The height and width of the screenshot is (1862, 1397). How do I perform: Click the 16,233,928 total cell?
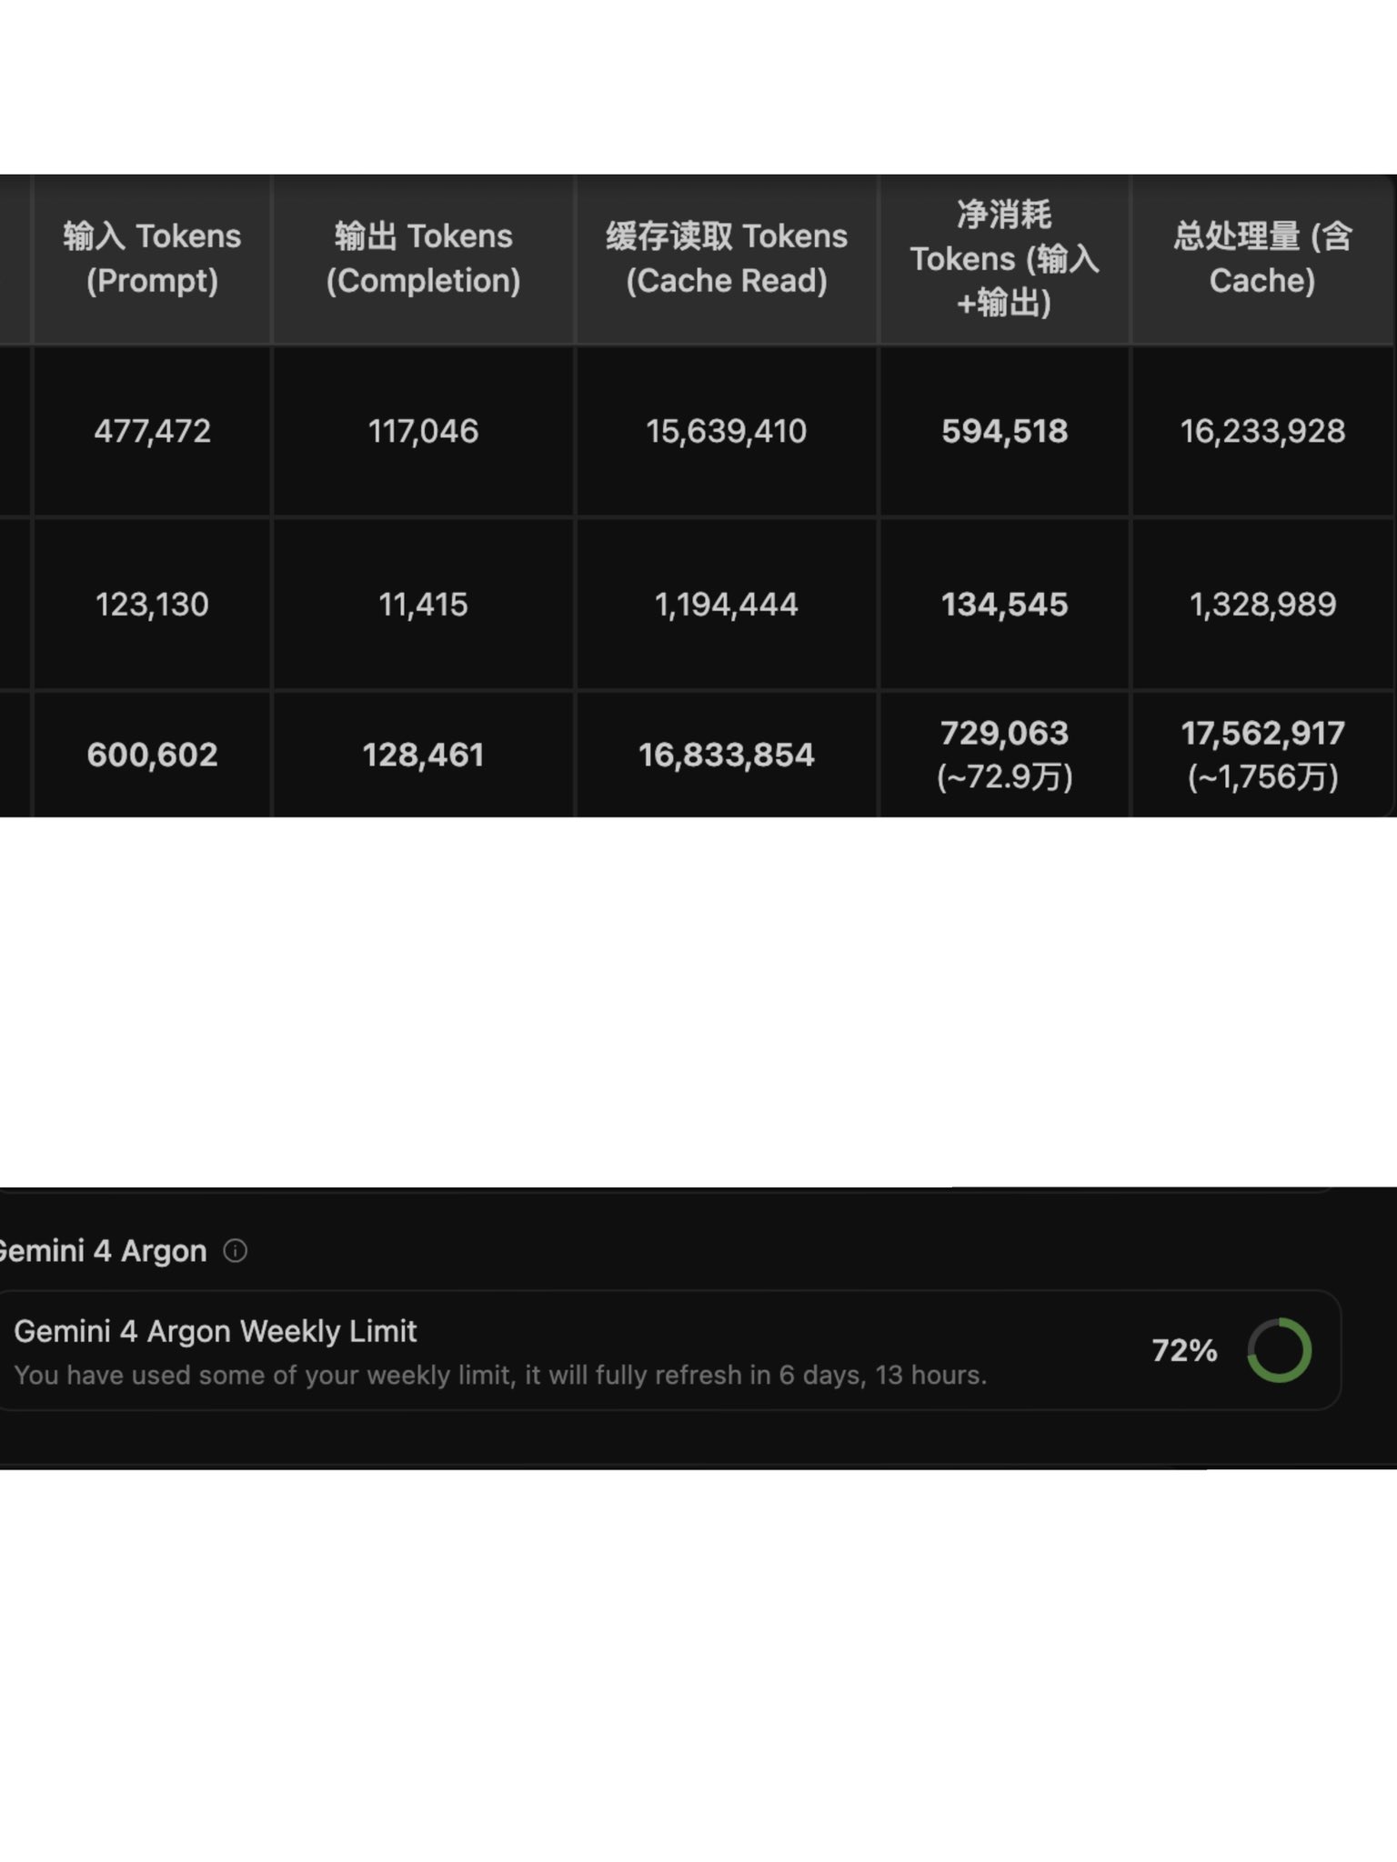coord(1262,431)
